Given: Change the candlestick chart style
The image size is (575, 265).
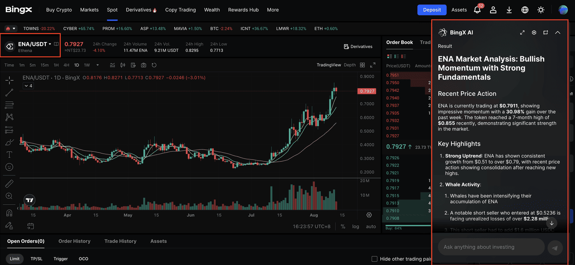Looking at the screenshot, I should (x=123, y=65).
